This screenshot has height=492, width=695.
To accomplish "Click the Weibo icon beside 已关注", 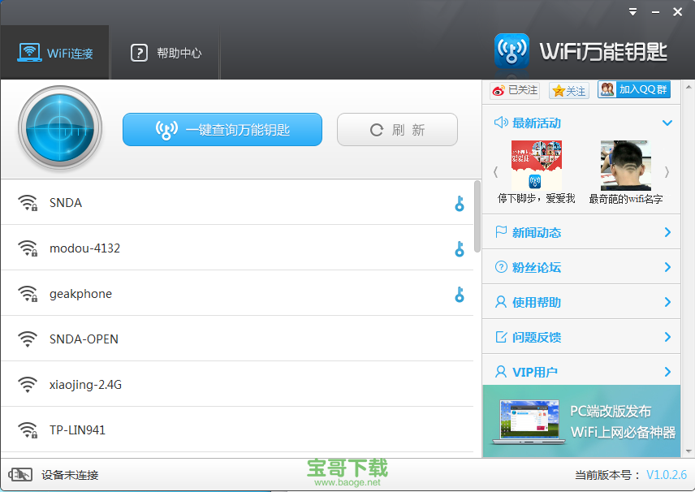I will [498, 90].
